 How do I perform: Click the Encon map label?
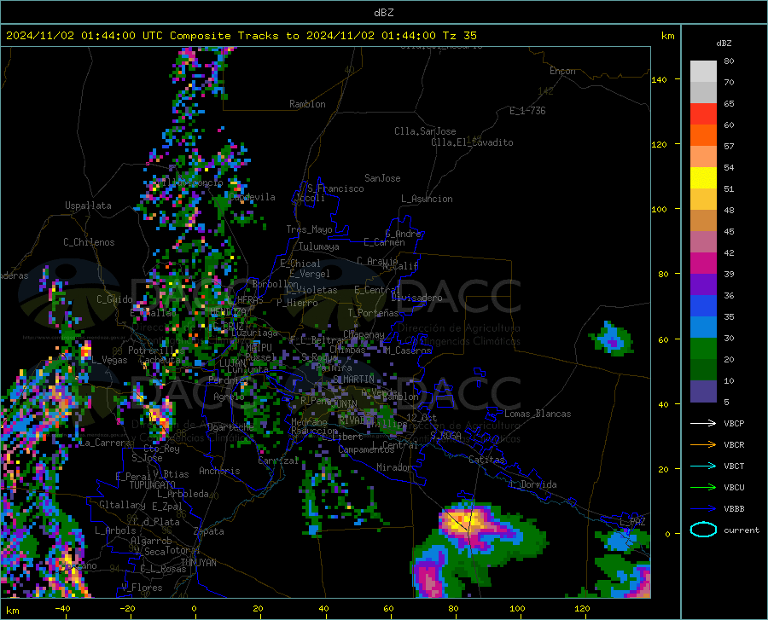(x=562, y=71)
